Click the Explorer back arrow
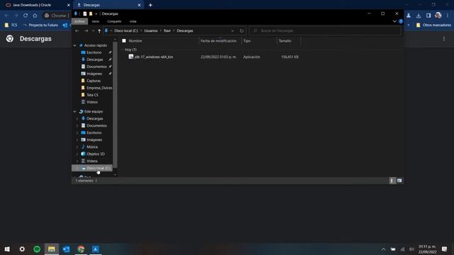454x255 pixels. coord(77,30)
